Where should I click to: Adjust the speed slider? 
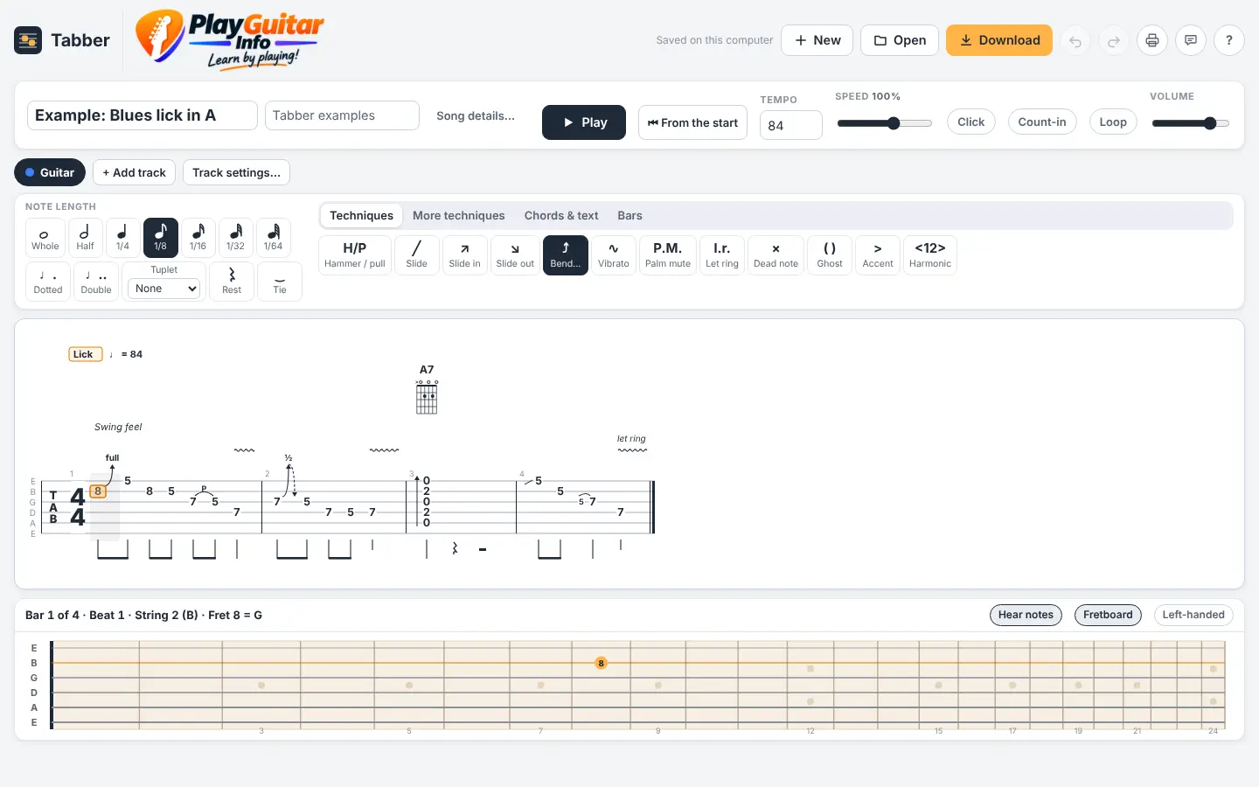[x=885, y=123]
